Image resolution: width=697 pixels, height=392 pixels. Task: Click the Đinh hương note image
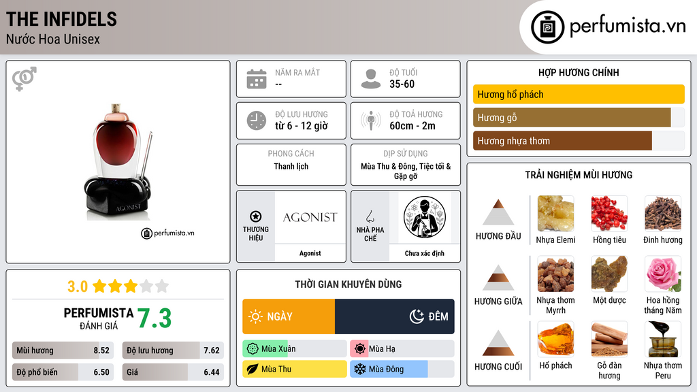coord(663,214)
